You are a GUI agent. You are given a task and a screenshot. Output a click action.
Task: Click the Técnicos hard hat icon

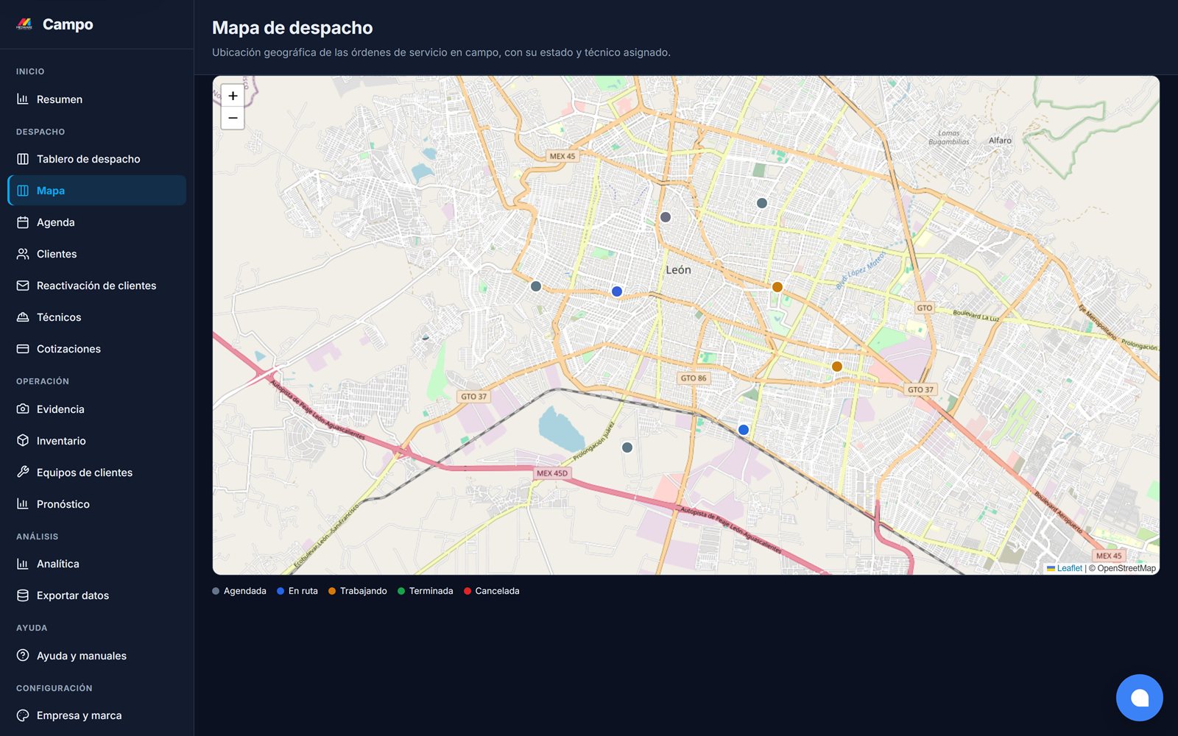coord(23,317)
